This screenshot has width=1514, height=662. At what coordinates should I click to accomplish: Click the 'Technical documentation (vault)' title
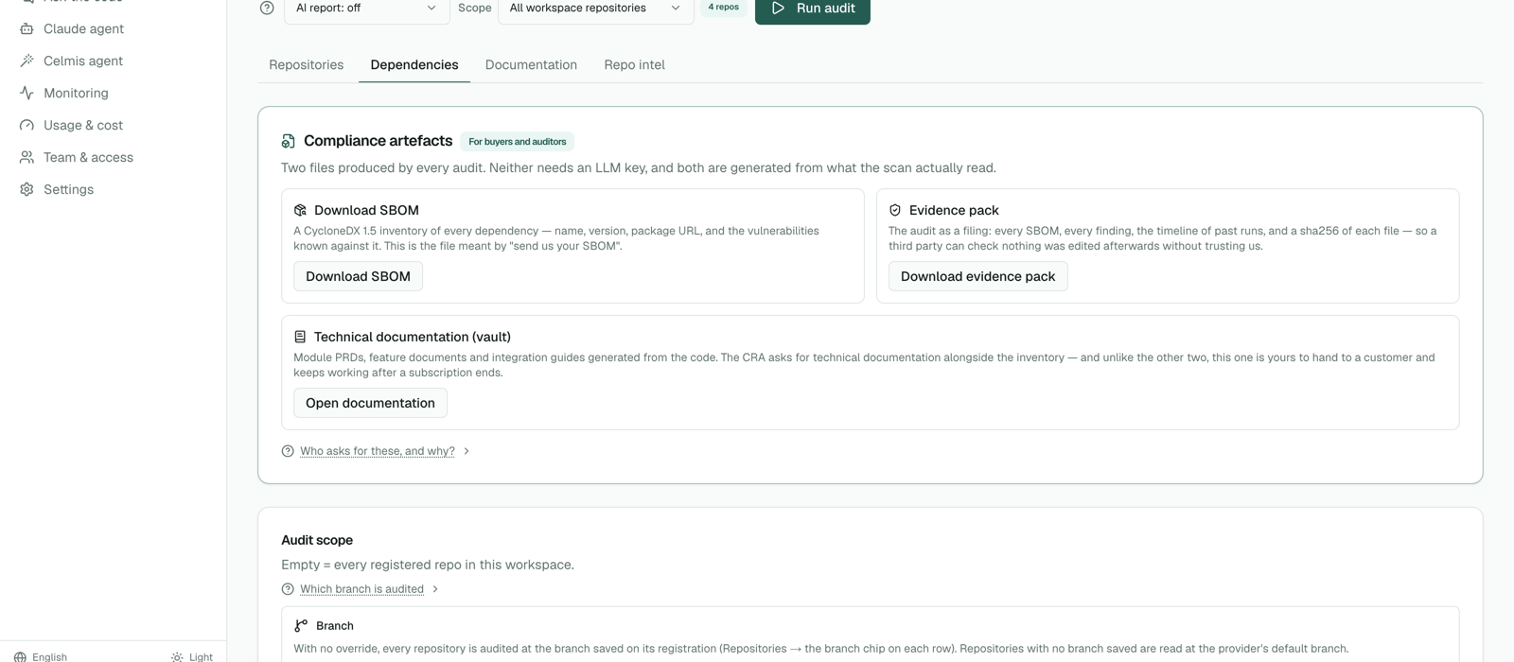413,337
